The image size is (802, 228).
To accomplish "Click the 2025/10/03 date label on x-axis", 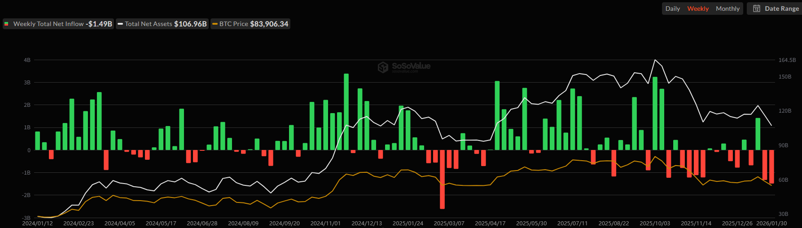I will [654, 223].
